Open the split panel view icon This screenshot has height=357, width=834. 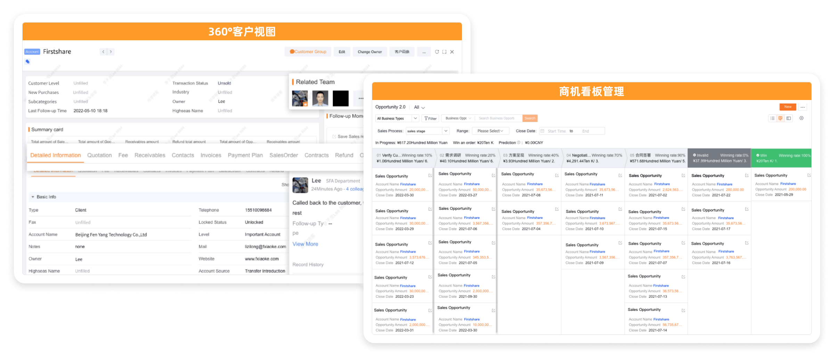coord(789,118)
